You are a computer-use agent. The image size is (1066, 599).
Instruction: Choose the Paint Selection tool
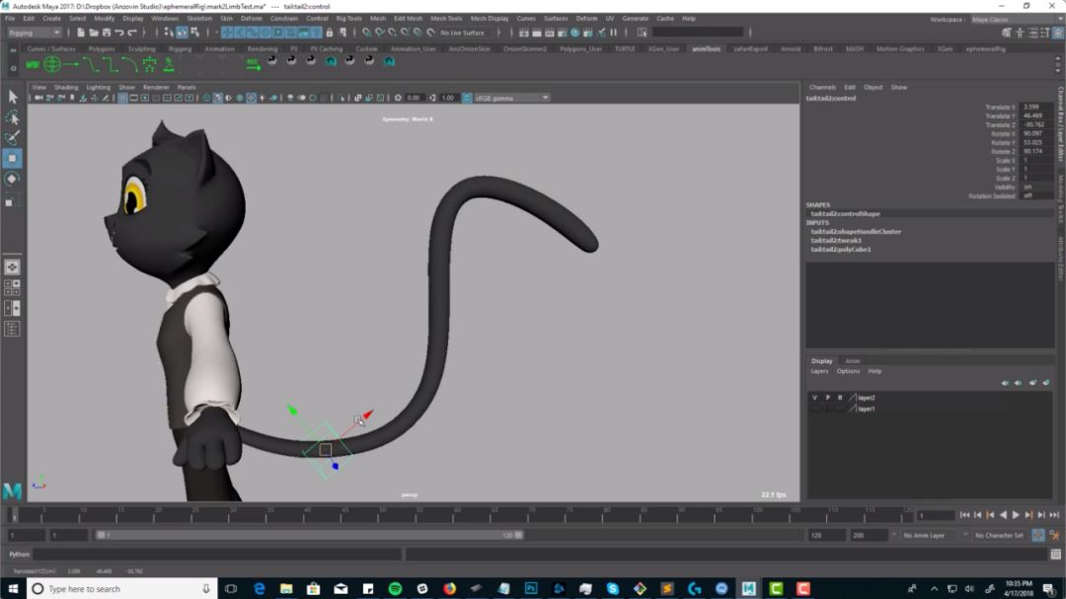point(13,138)
